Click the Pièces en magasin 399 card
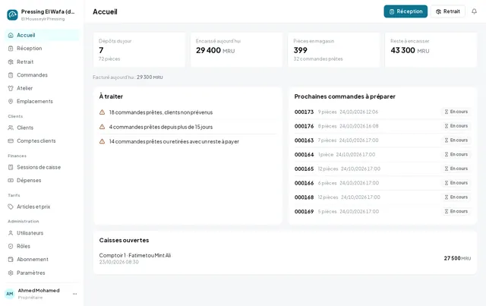 [x=334, y=49]
